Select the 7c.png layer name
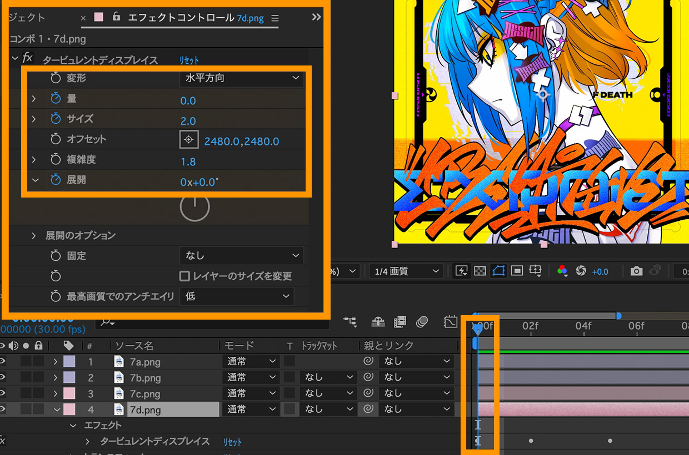This screenshot has width=689, height=455. [x=145, y=394]
